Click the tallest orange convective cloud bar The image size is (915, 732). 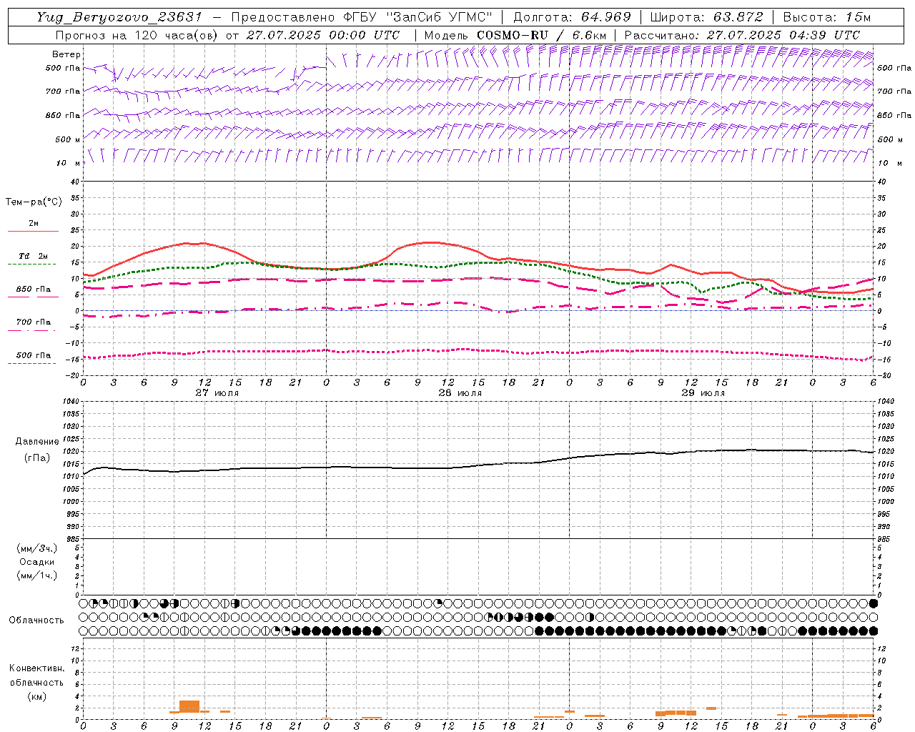189,706
